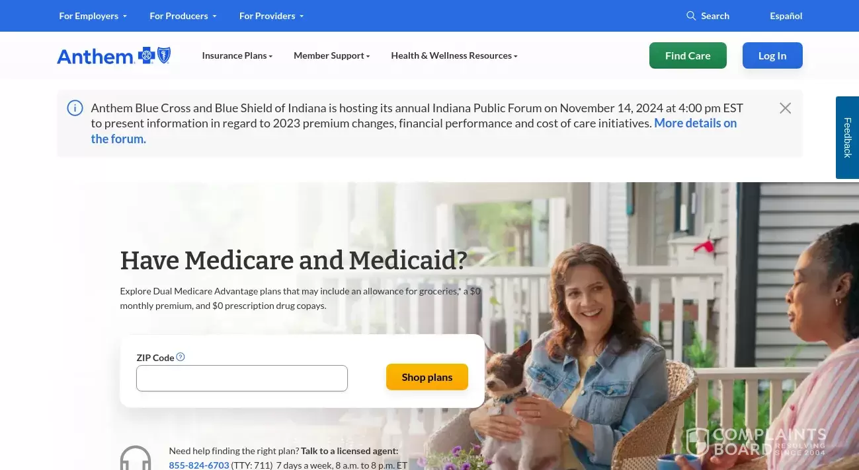Expand the For Employers dropdown
859x470 pixels.
(x=93, y=16)
